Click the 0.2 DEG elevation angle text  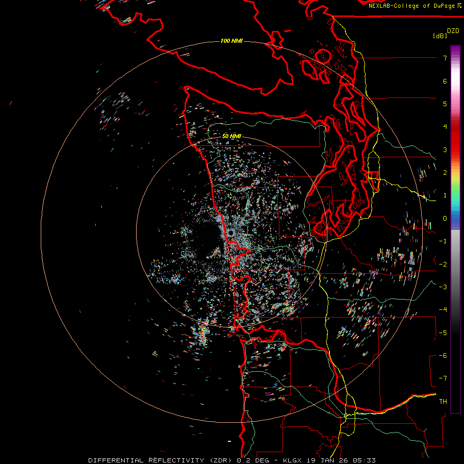[253, 460]
